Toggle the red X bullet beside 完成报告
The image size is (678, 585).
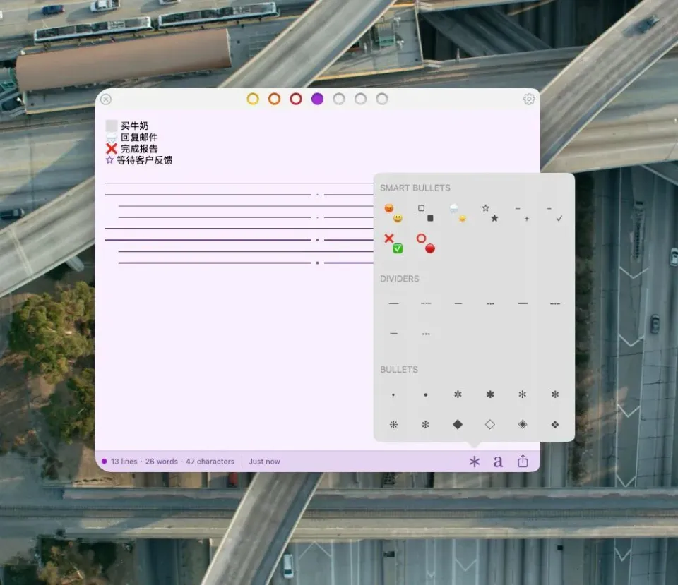click(111, 149)
